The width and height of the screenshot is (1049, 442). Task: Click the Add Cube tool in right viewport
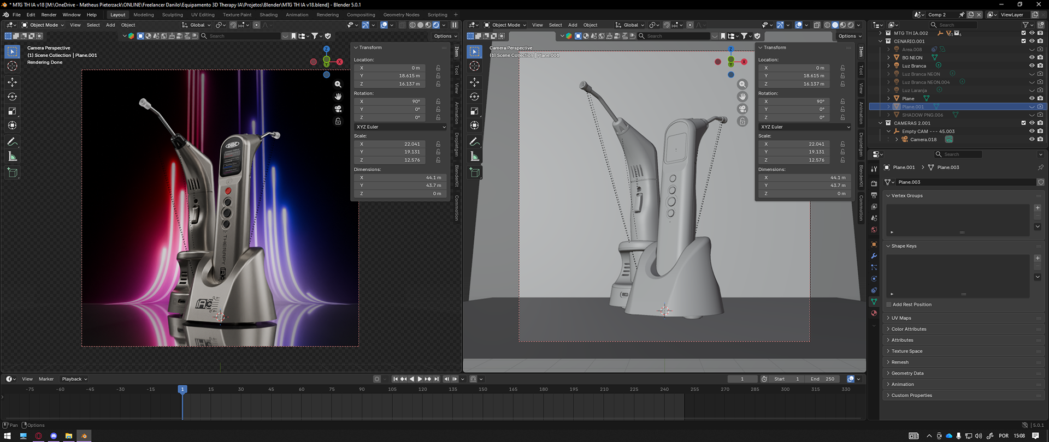click(x=474, y=173)
